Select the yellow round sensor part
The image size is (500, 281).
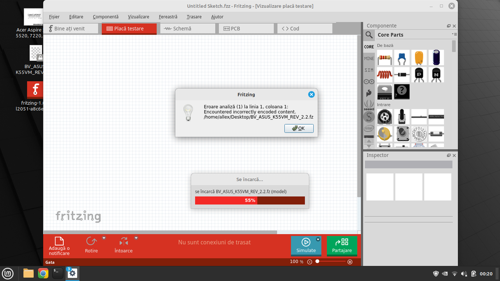click(385, 134)
